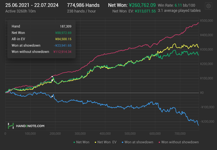217x150 pixels.
Task: Click the pink Won without showdown legend dot
Action: pos(159,142)
